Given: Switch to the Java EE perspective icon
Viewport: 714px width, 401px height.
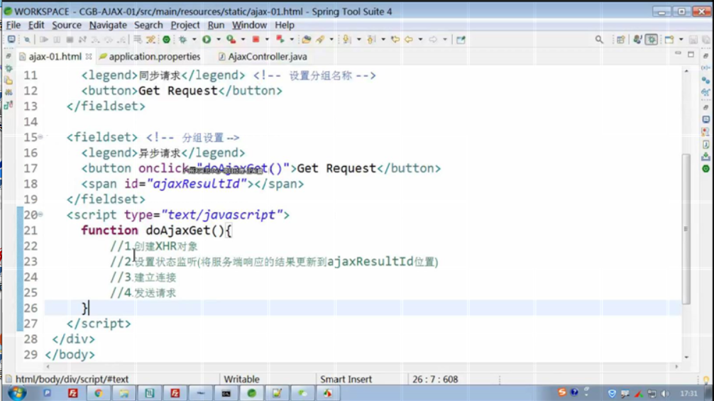Looking at the screenshot, I should (638, 40).
